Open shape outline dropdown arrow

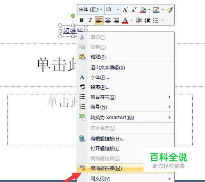coord(162,9)
